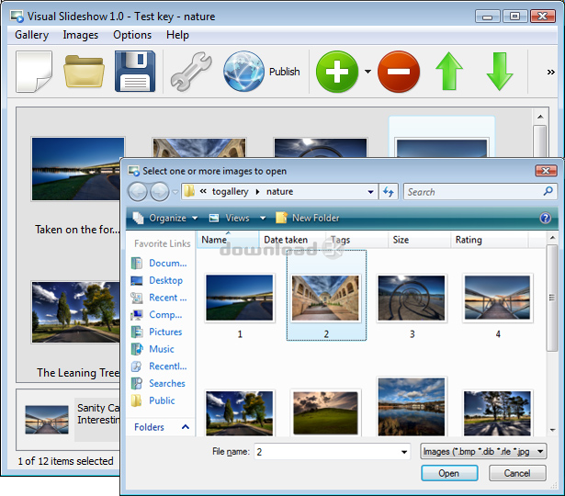Open the Images file type filter dropdown
Screen dimensions: 565x496
483,452
